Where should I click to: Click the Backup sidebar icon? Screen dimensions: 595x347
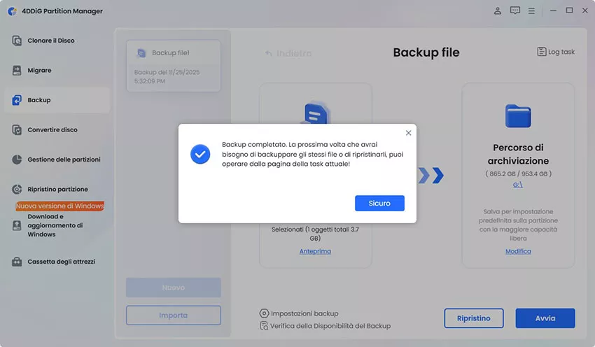[x=17, y=100]
